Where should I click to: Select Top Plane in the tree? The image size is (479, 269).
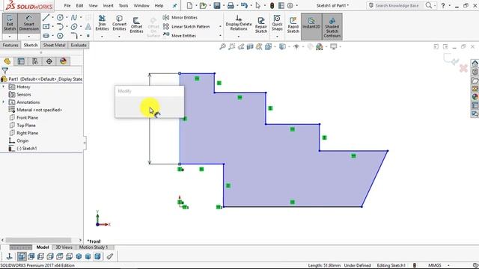22,125
